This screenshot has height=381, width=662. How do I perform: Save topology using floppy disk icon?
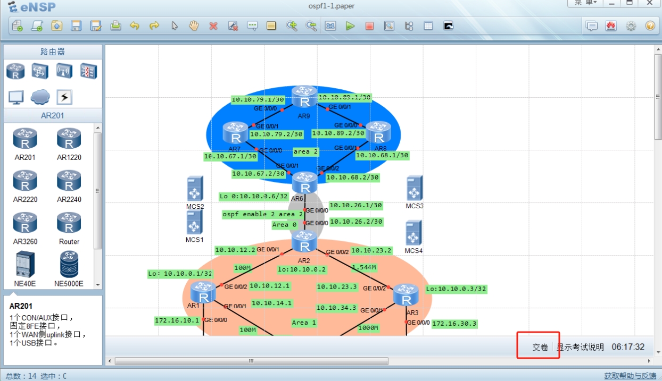click(x=76, y=26)
